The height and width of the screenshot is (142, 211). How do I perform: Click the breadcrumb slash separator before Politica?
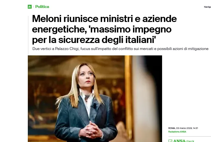[x=34, y=7]
